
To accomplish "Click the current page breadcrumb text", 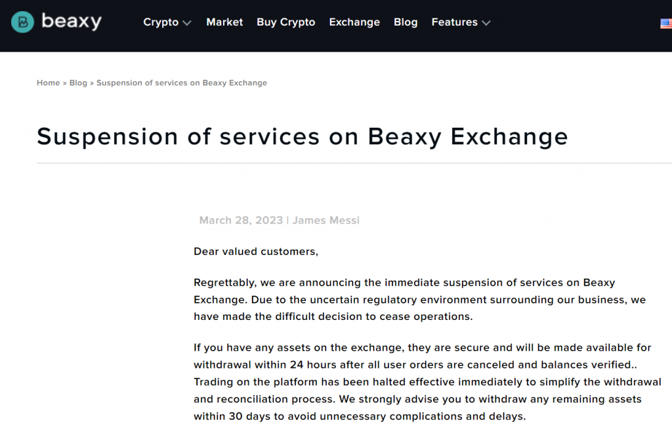I will tap(182, 83).
